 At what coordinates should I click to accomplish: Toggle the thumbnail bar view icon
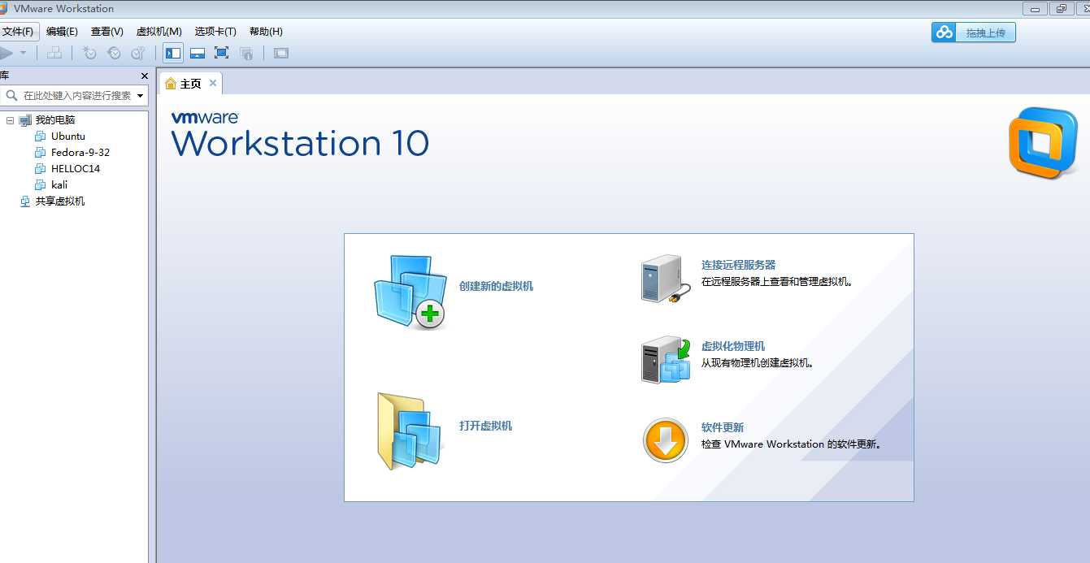[x=198, y=53]
